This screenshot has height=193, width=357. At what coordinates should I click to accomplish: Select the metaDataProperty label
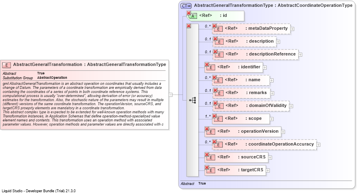pyautogui.click(x=268, y=29)
